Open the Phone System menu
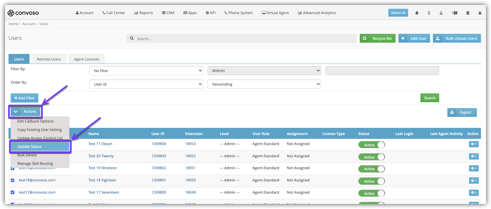Viewport: 491px width, 209px height. click(239, 13)
